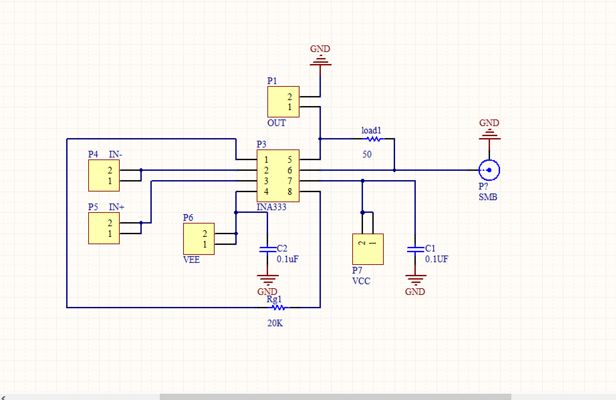Select the SMB connector circle symbol
This screenshot has width=616, height=400.
[489, 170]
